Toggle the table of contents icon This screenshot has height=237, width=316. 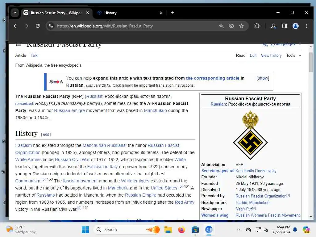pos(18,45)
